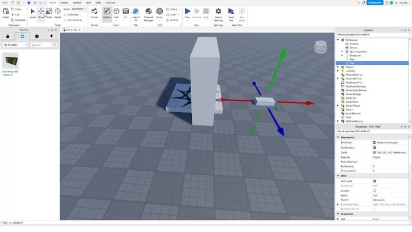The height and width of the screenshot is (232, 412).
Task: Click the quick-access Play icon in title bar
Action: tap(29, 3)
